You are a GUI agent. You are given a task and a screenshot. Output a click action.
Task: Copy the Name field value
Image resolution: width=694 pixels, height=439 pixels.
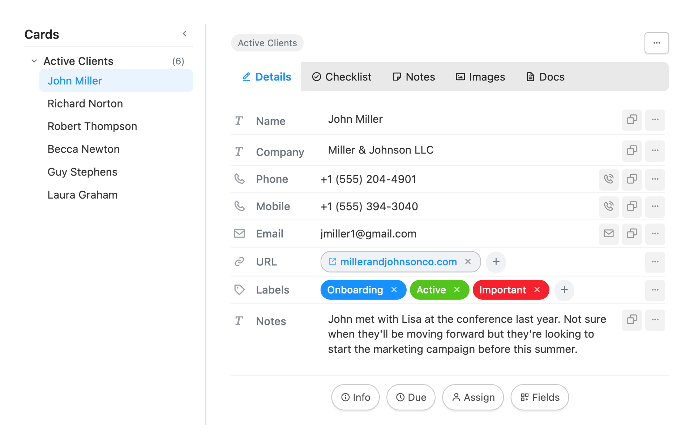631,119
